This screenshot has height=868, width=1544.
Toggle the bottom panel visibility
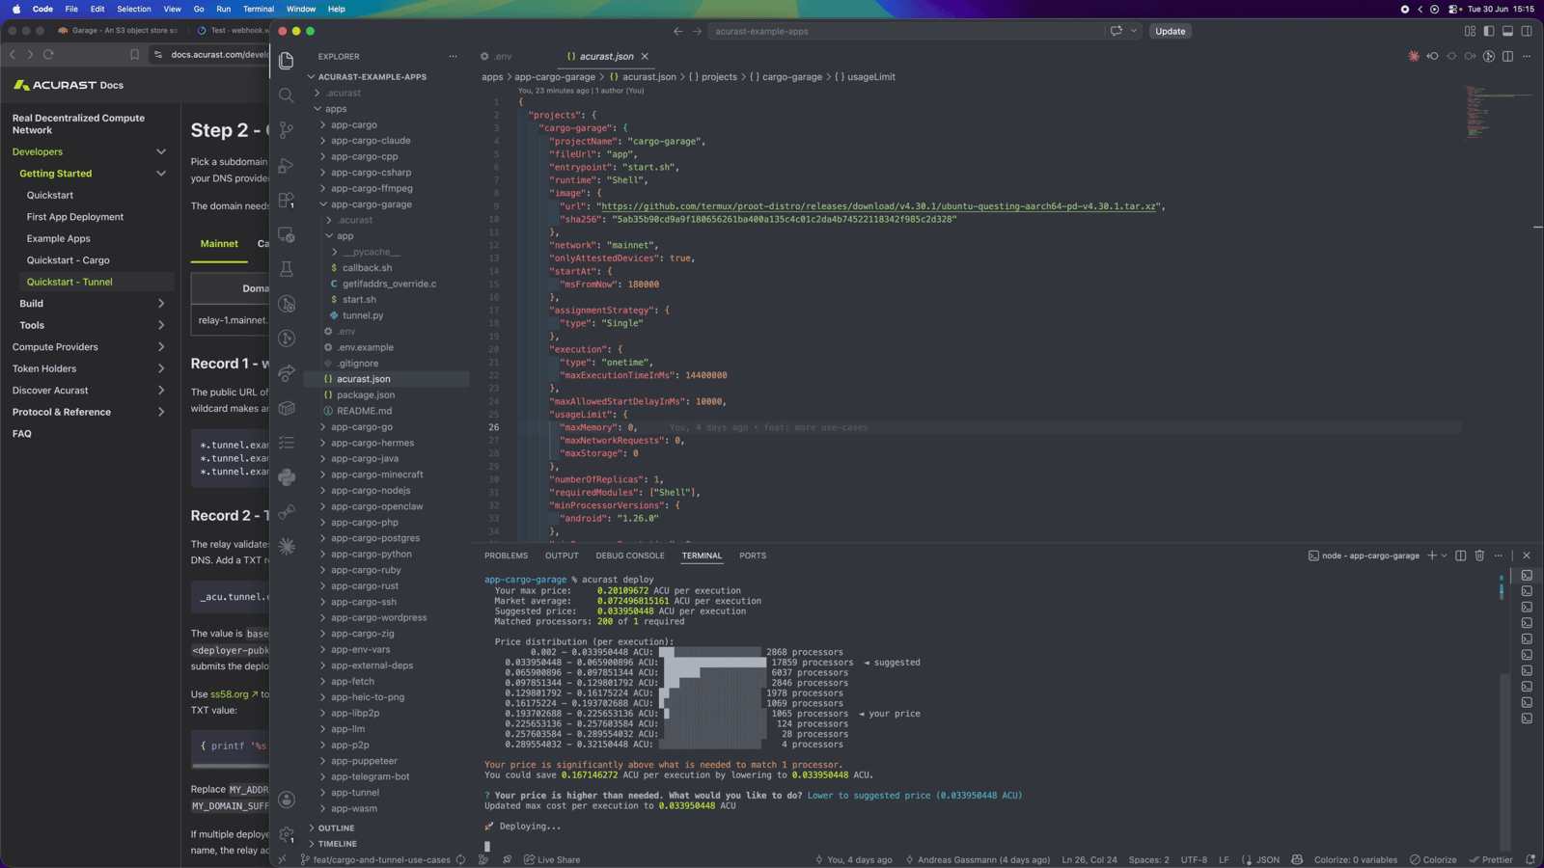click(x=1508, y=31)
